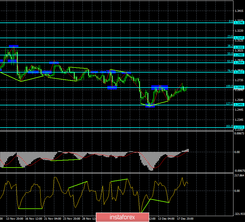Image resolution: width=245 pixels, height=222 pixels.
Task: Click the 50.0 Fibonacci level label
Action: tap(230, 54)
